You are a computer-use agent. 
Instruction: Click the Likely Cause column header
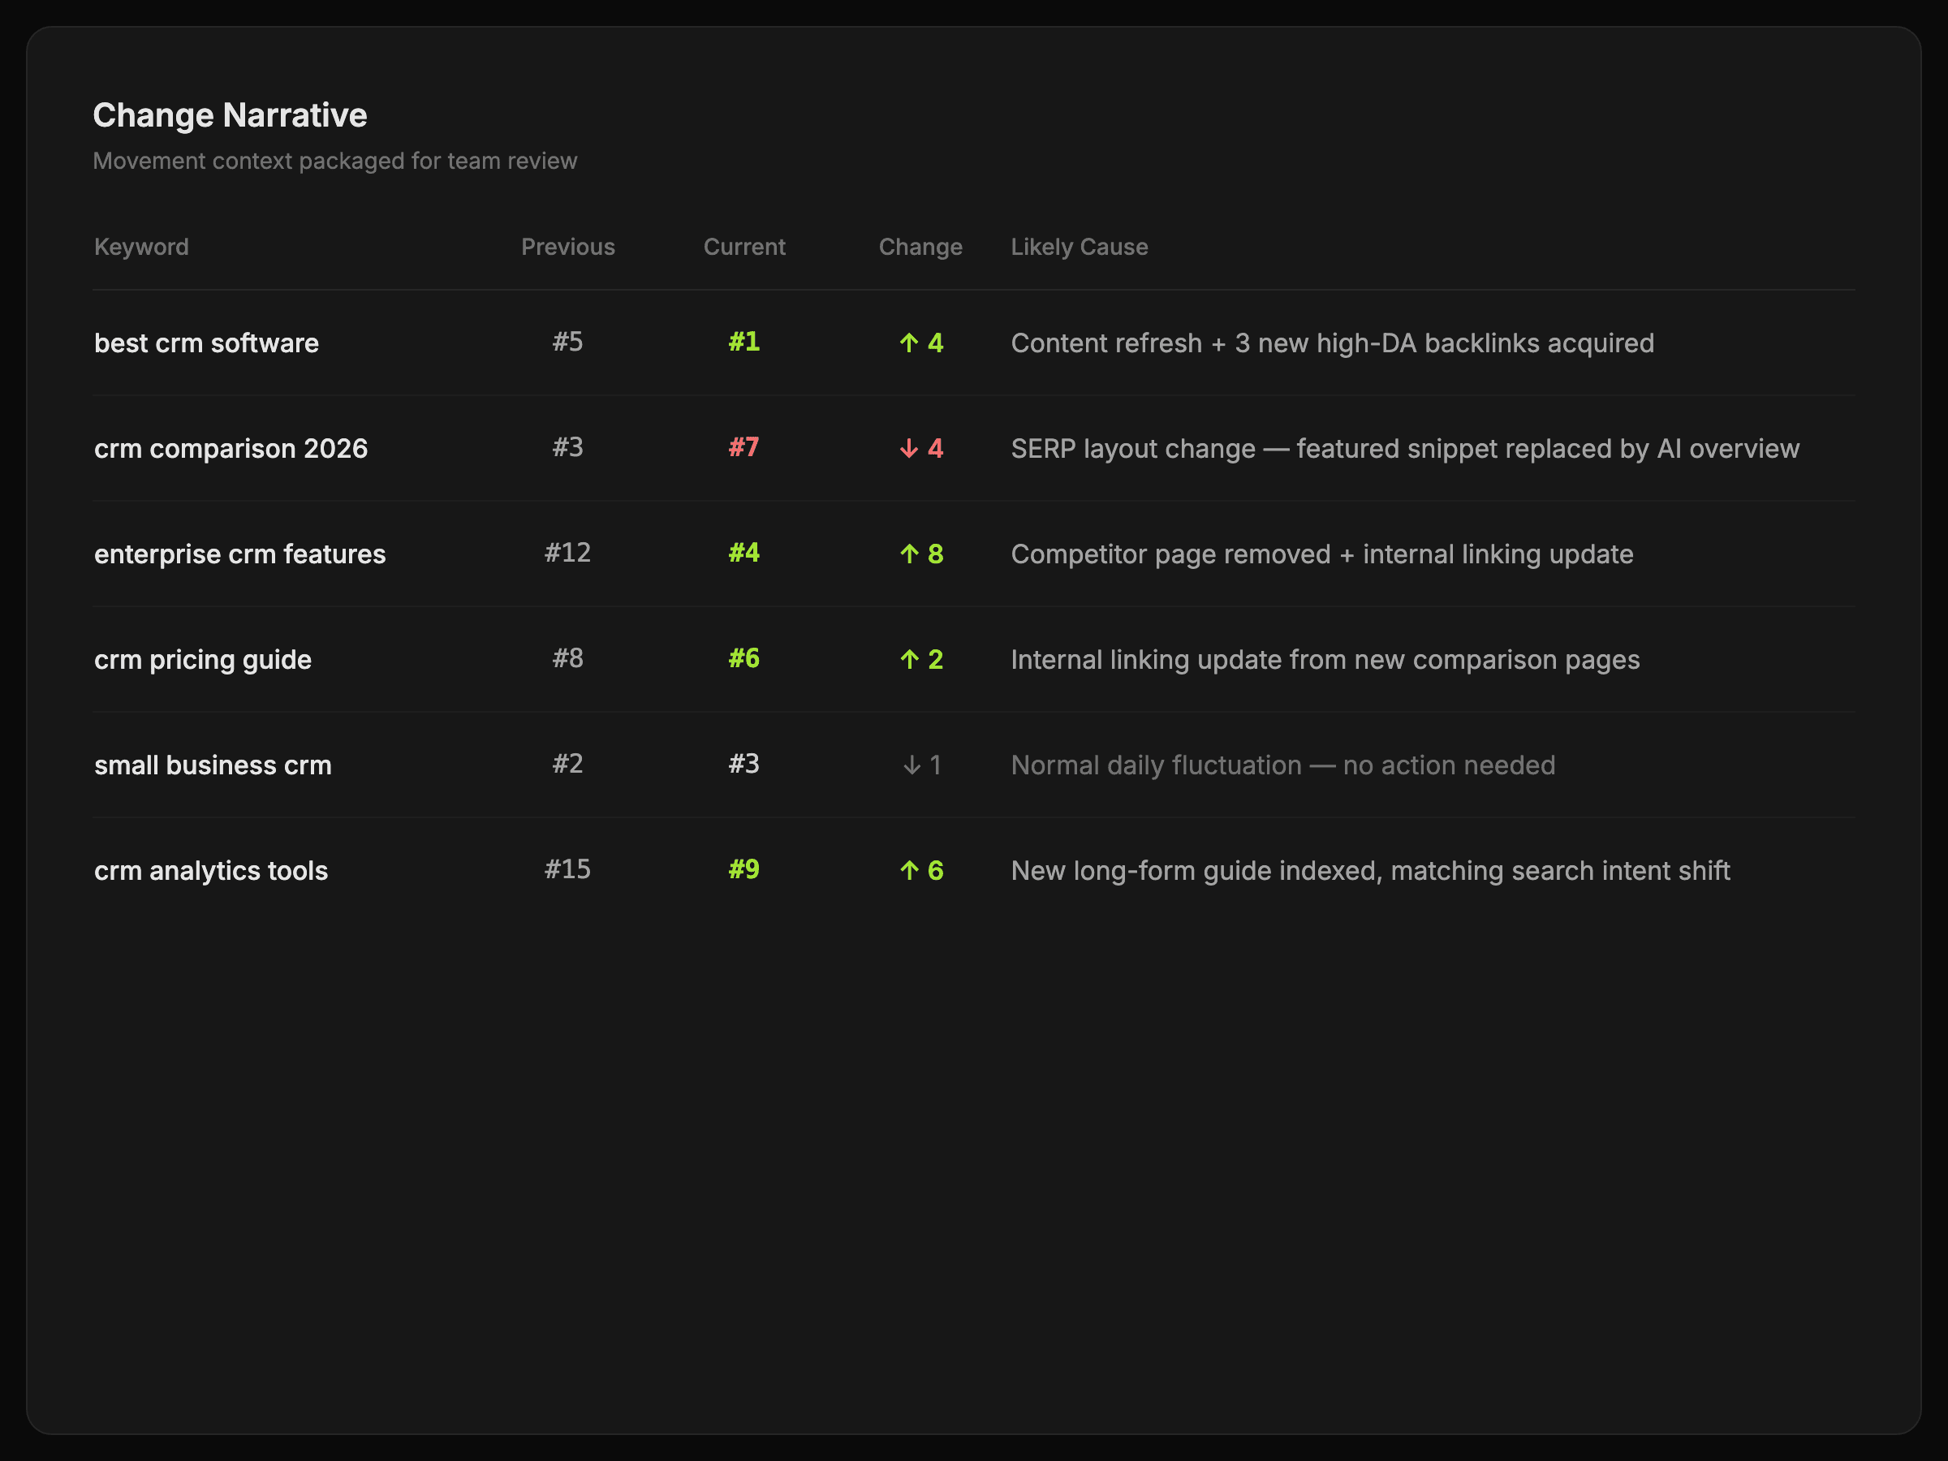(1079, 247)
